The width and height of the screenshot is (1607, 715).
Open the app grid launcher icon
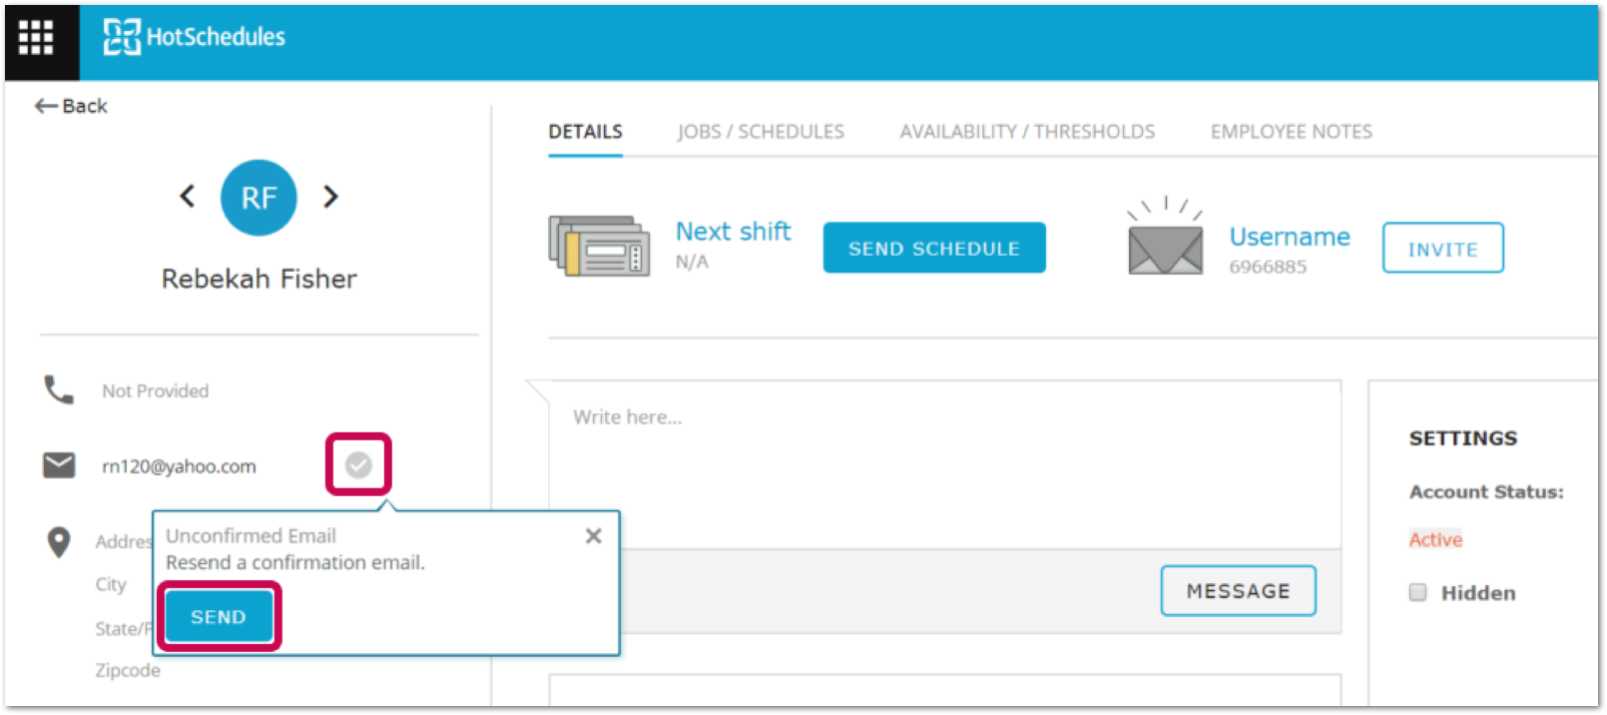click(x=36, y=38)
